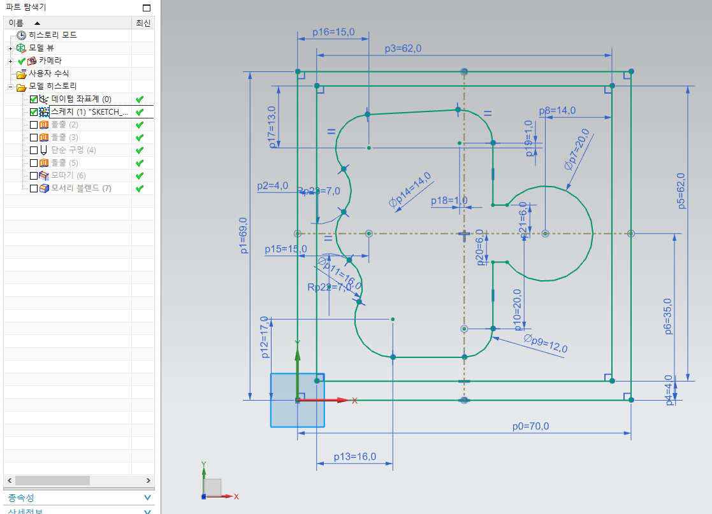
Task: Collapse the 모델 히스토리 tree node
Action: pos(10,87)
